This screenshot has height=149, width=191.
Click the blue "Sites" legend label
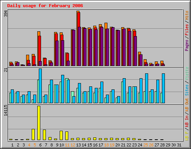pos(187,90)
